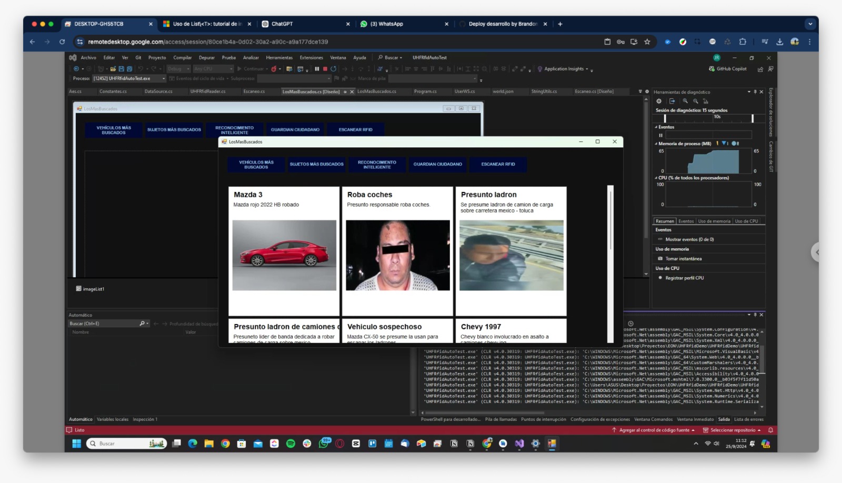Toggle auto-hide pin on diagnostic tools panel
This screenshot has height=483, width=842.
coord(755,92)
